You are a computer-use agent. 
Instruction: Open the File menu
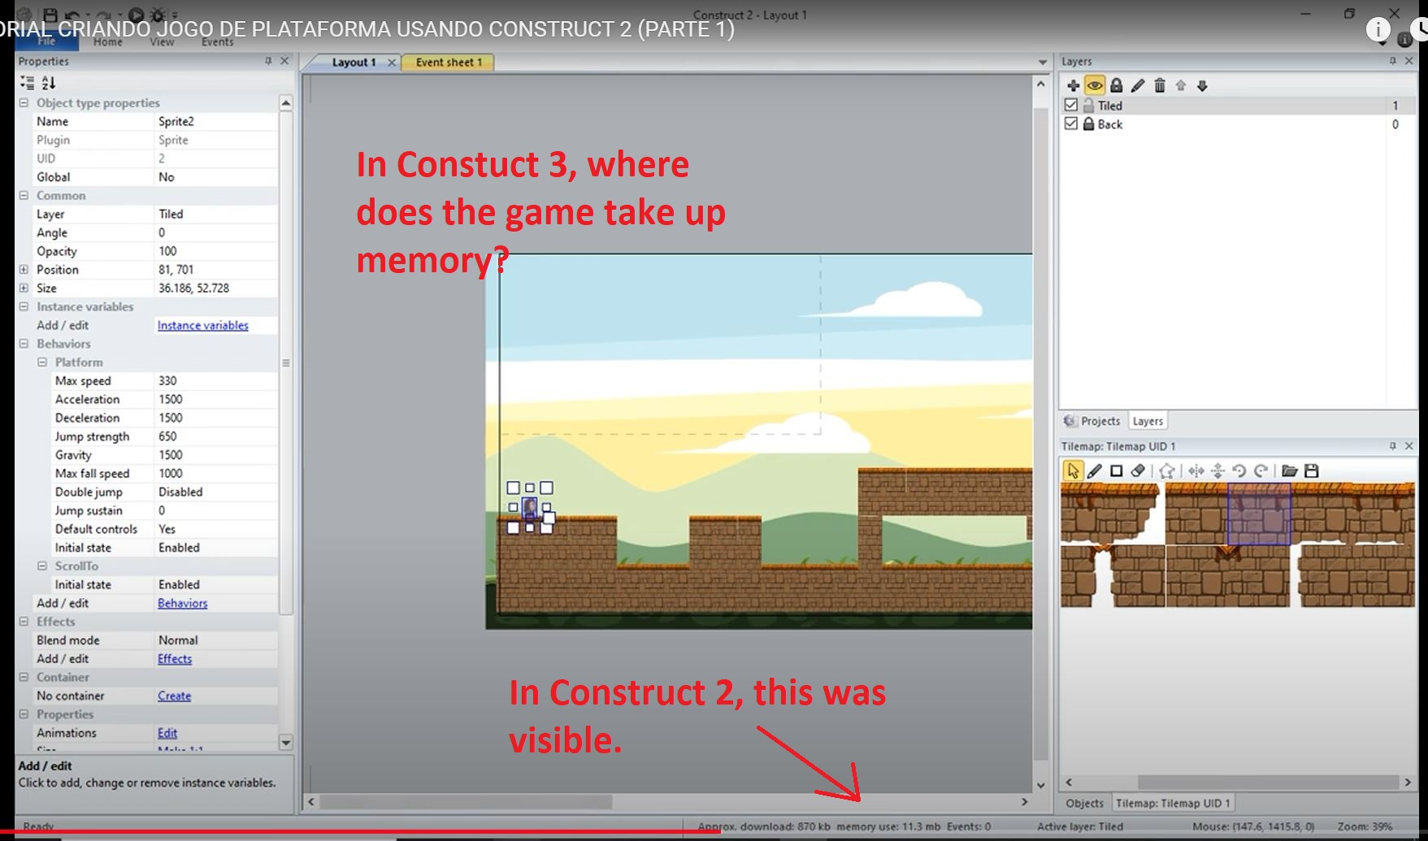tap(46, 41)
